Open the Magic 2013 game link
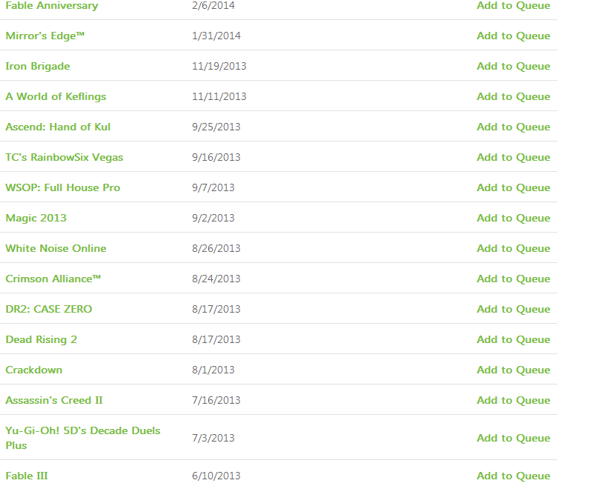Viewport: 590px width, 486px height. point(36,218)
